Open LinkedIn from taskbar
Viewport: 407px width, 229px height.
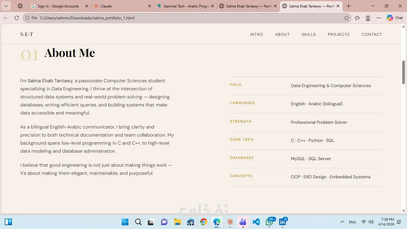point(283,222)
